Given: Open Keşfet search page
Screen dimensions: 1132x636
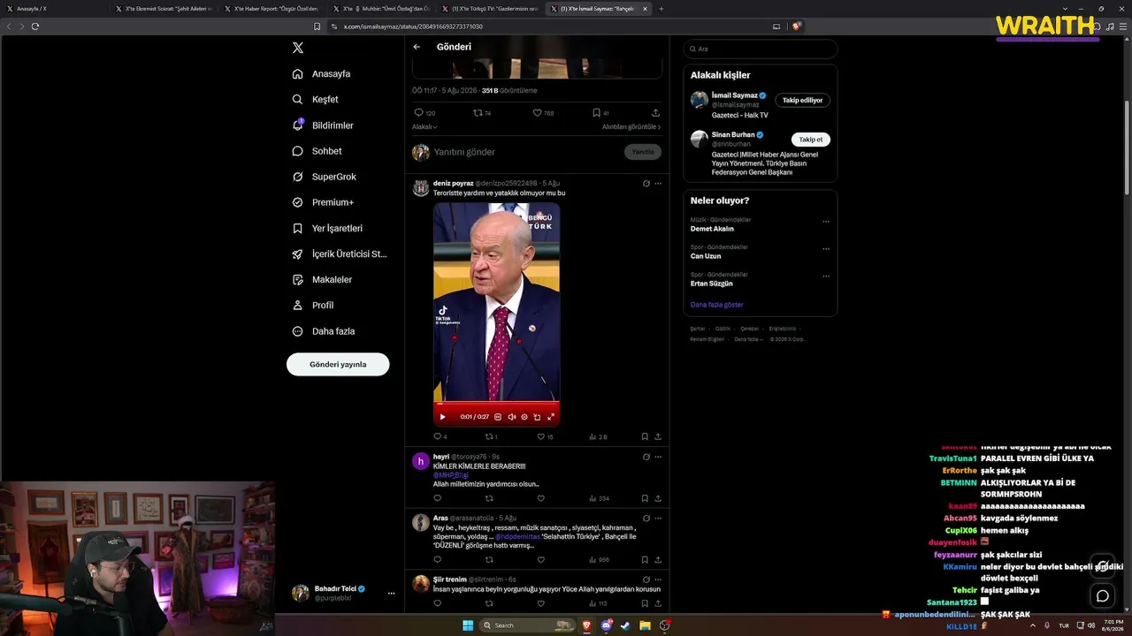Looking at the screenshot, I should point(316,100).
